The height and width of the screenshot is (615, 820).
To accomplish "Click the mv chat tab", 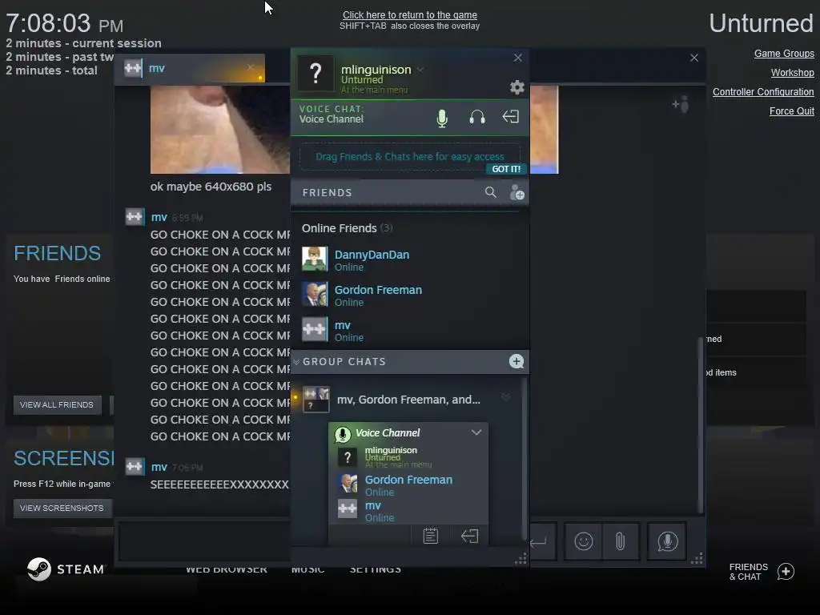I will click(190, 68).
